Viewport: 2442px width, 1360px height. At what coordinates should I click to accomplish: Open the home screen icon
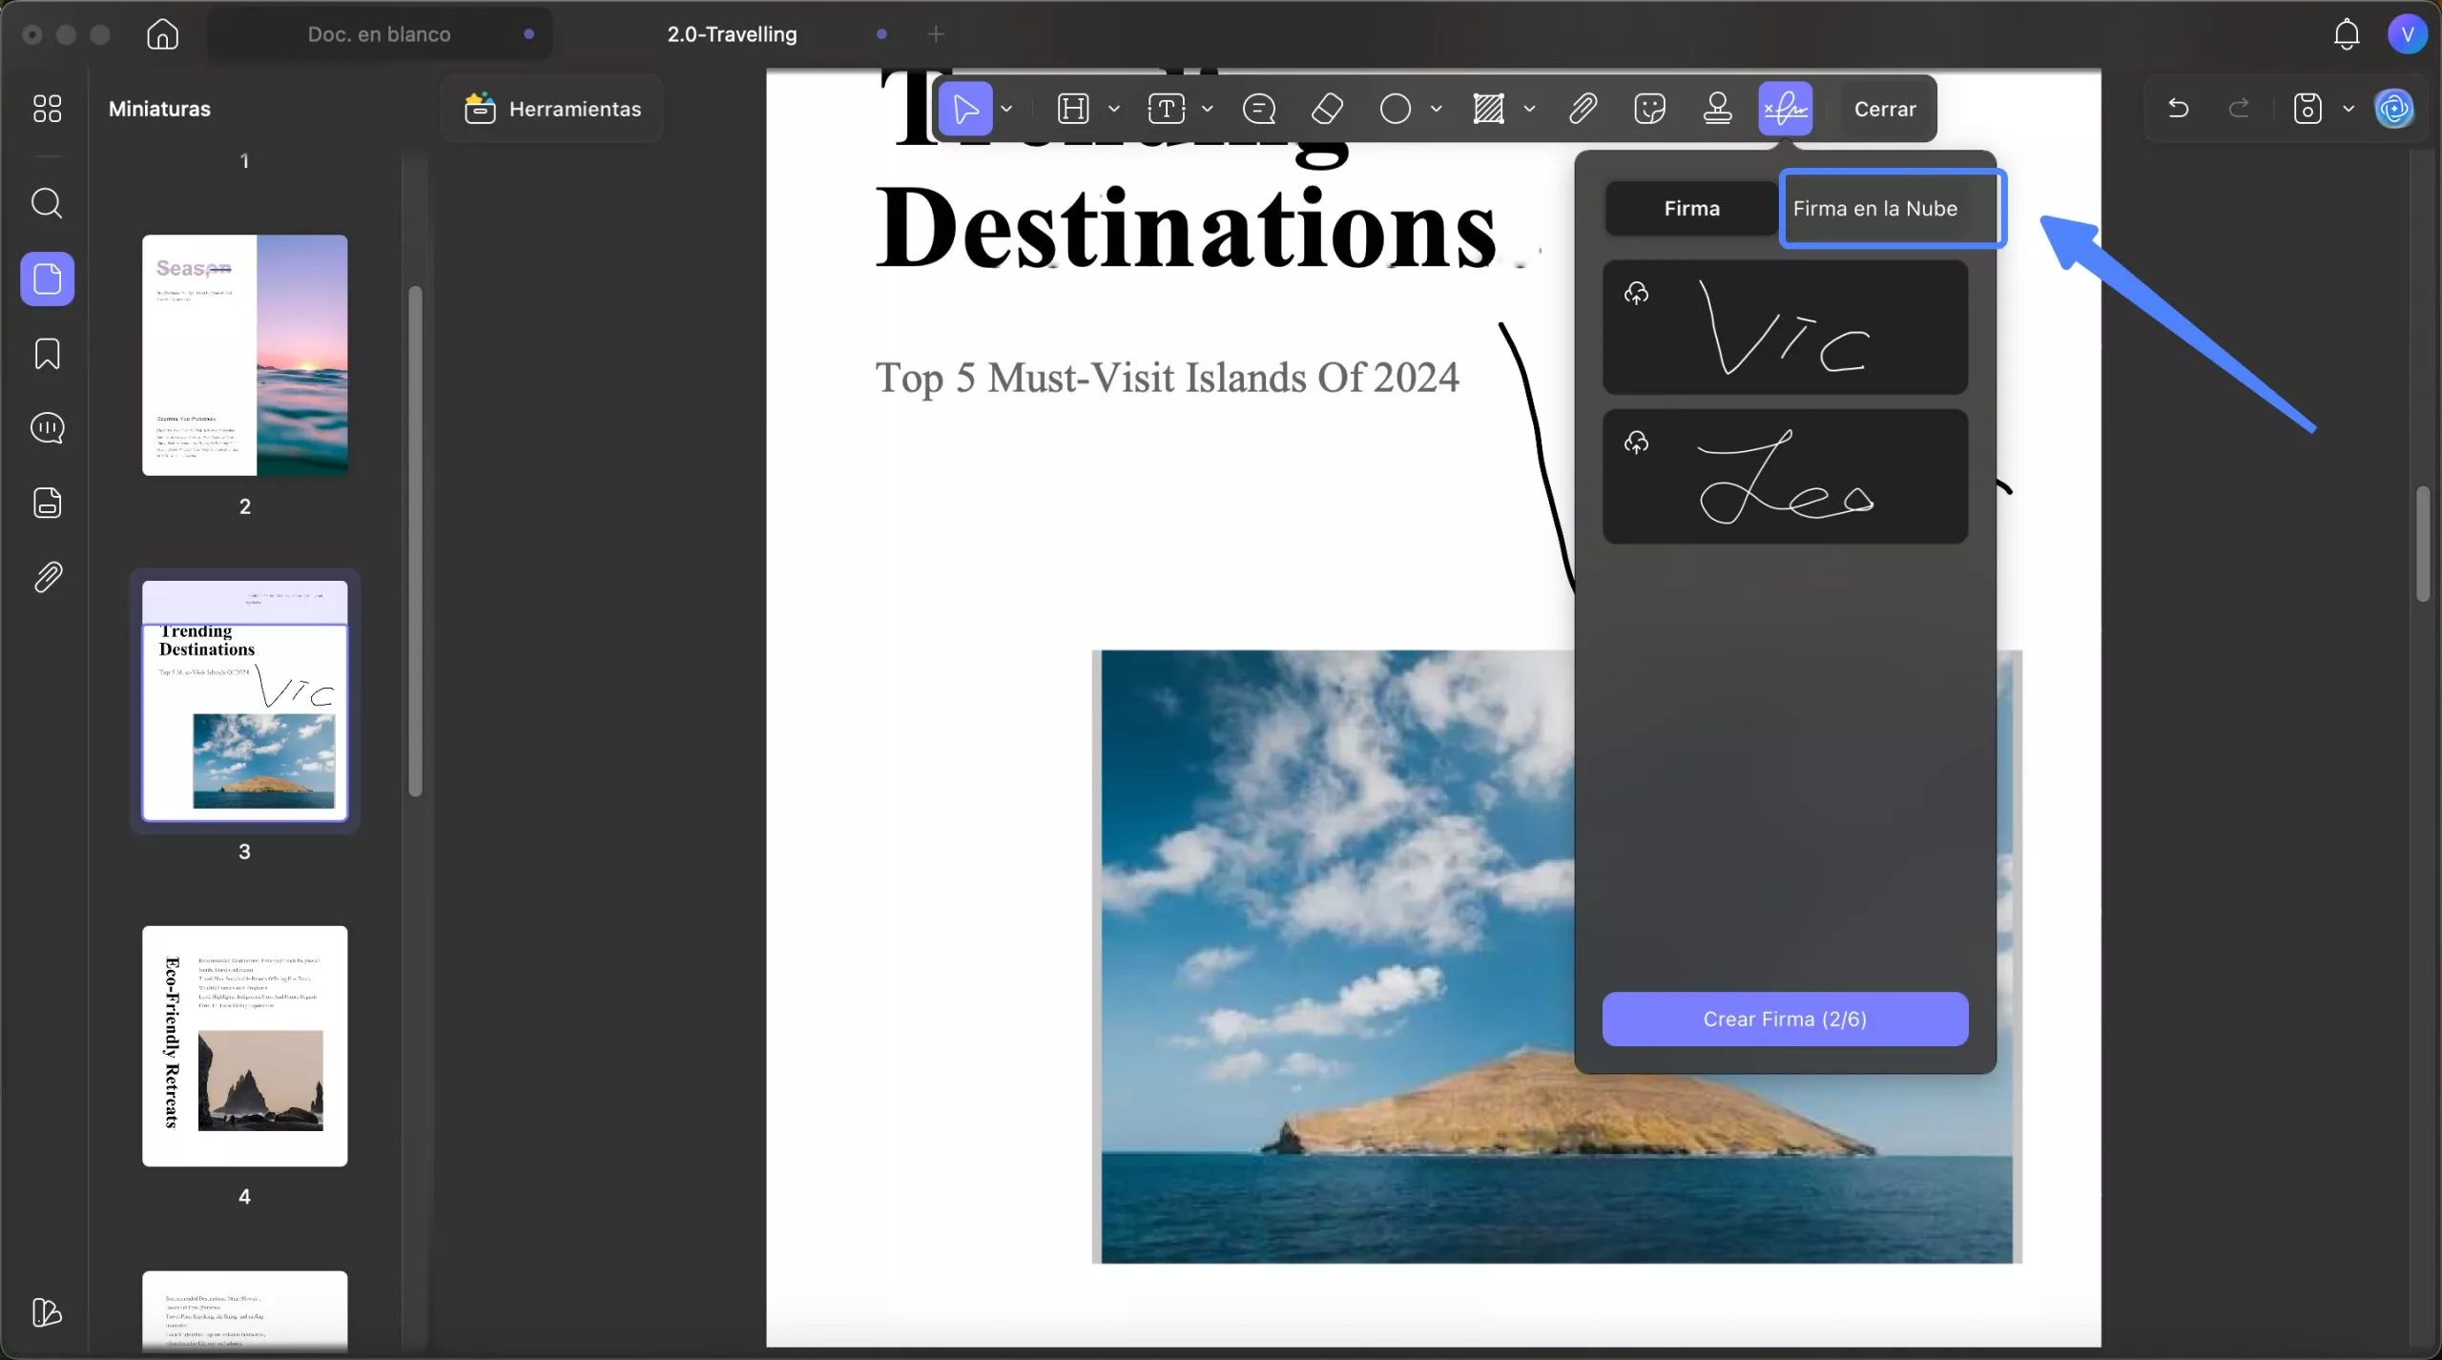162,34
